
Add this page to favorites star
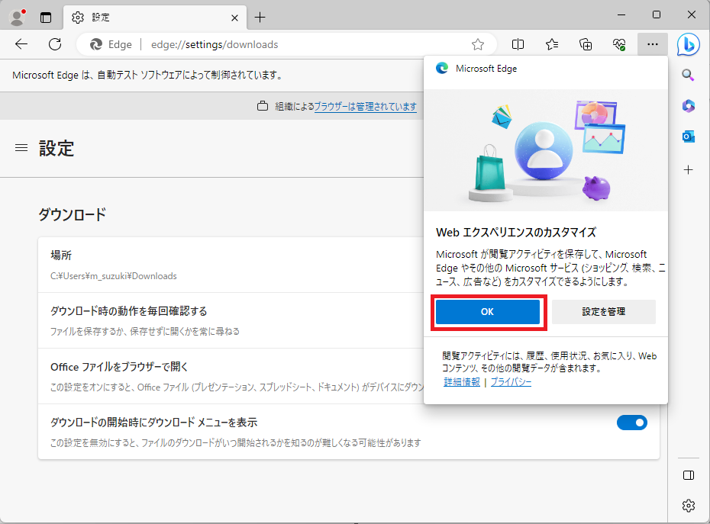pyautogui.click(x=478, y=44)
